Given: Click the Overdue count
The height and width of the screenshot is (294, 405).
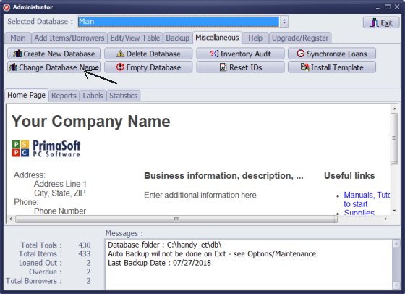Looking at the screenshot, I should (x=88, y=272).
